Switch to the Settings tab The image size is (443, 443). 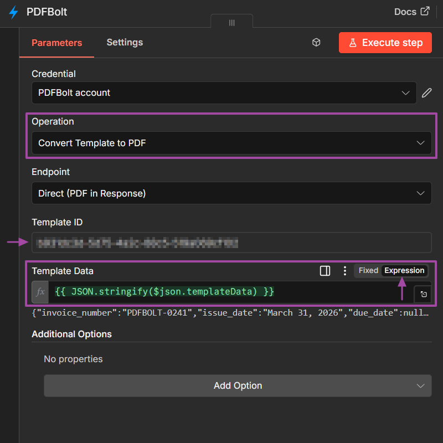[124, 42]
